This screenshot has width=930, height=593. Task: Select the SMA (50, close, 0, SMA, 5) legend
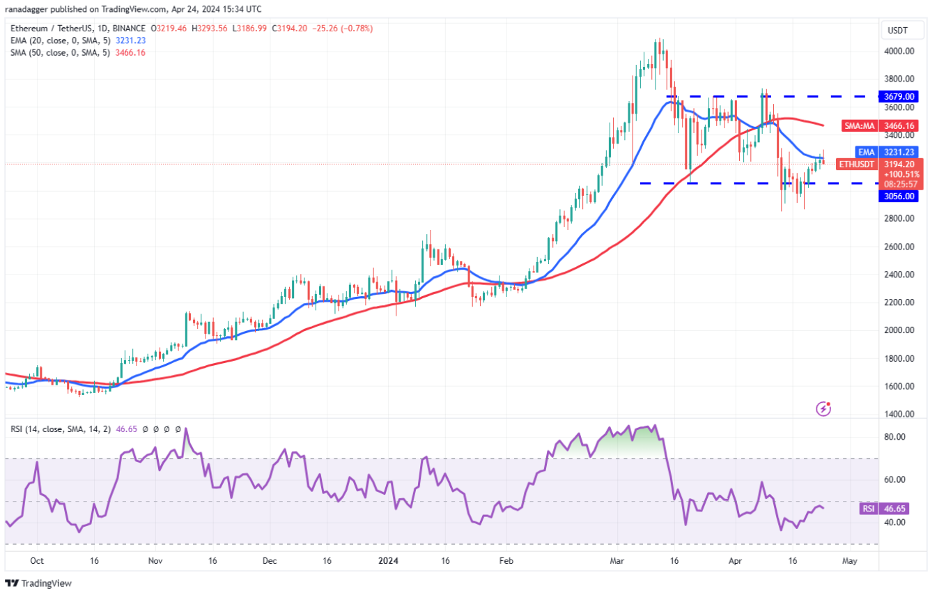[61, 52]
